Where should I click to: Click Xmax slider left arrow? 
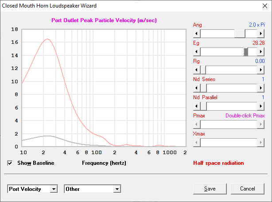pyautogui.click(x=197, y=143)
